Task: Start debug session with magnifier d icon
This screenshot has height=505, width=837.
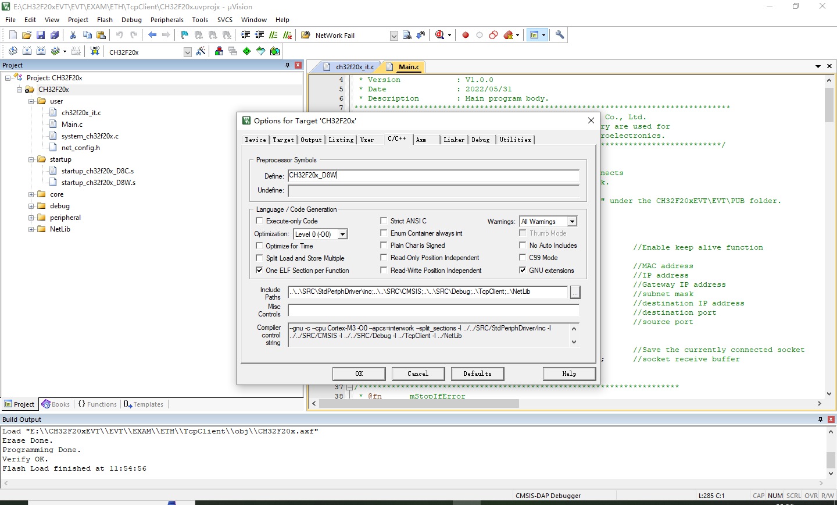Action: click(x=440, y=35)
